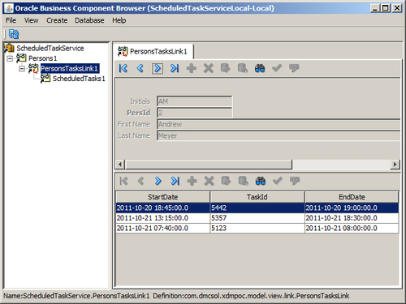Click StartDate cell 2011-10-20 18:45:00.0
The width and height of the screenshot is (406, 304).
(163, 208)
